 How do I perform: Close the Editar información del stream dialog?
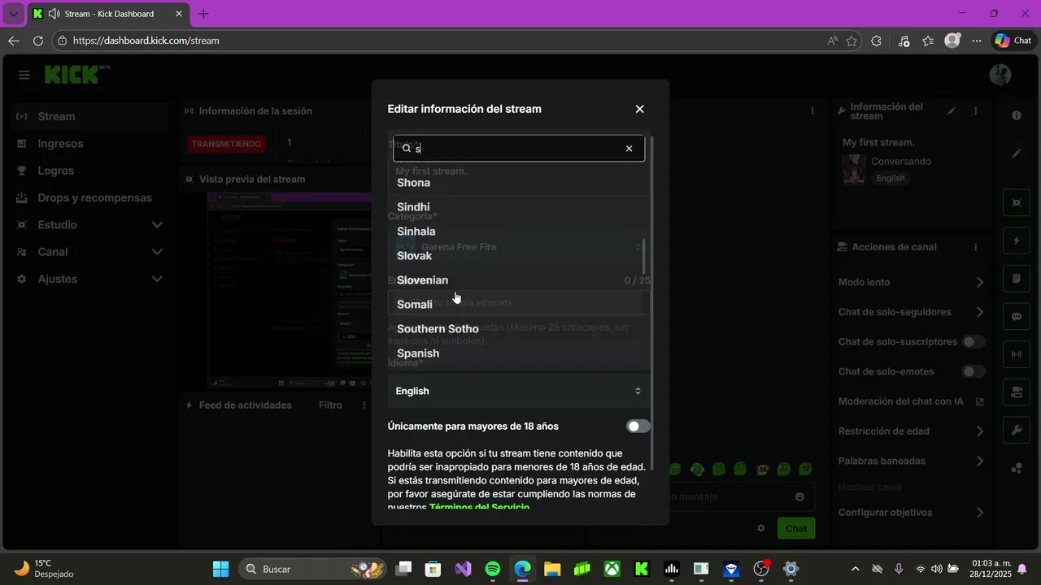coord(639,109)
